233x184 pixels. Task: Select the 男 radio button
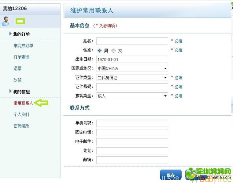(99, 50)
